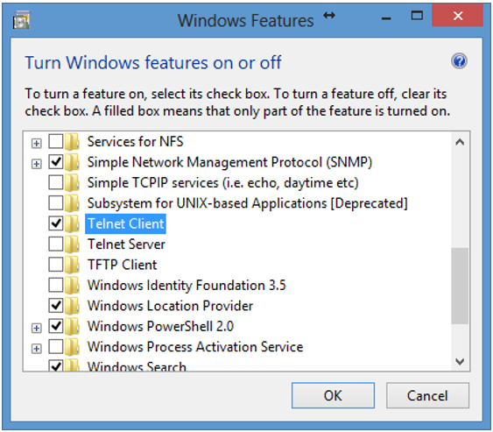Click the folder icon beside Simple TCPIP services
493x432 pixels.
(73, 183)
